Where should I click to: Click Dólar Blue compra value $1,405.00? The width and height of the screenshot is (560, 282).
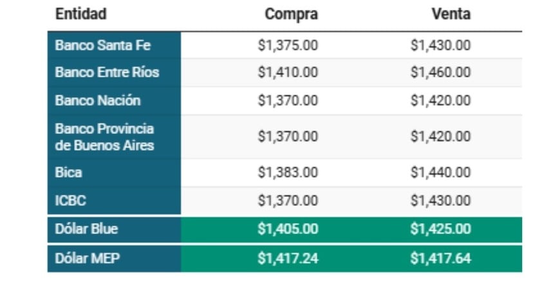pos(288,229)
